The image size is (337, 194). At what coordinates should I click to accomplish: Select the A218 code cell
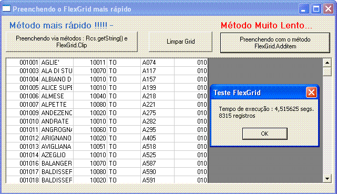click(157, 96)
